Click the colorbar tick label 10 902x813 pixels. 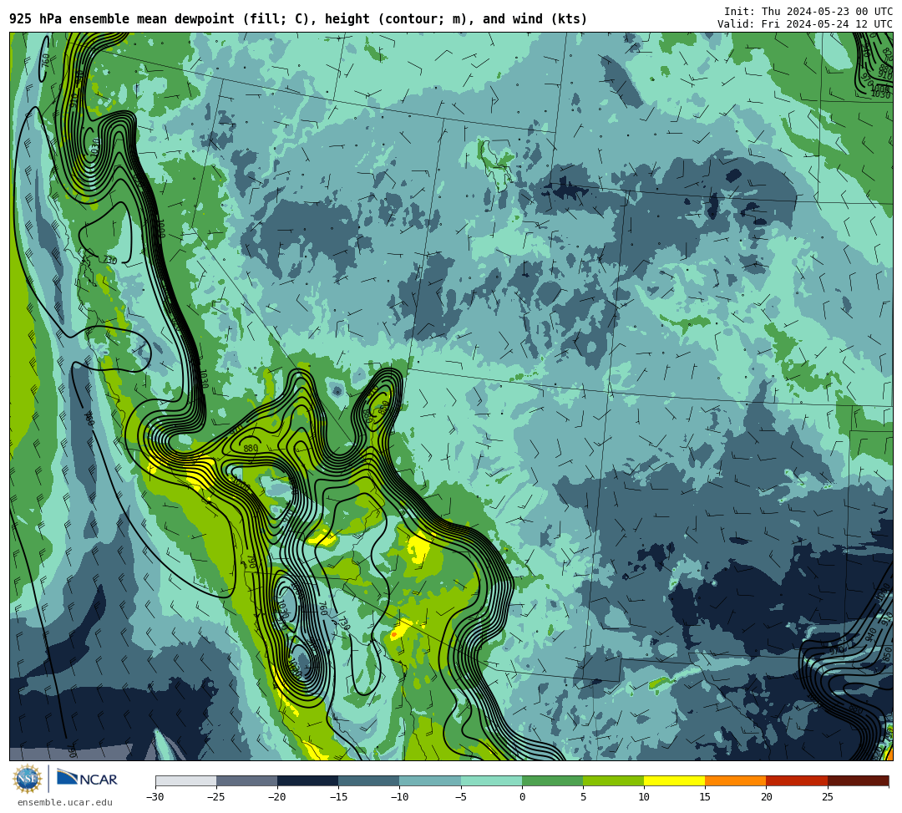[644, 797]
